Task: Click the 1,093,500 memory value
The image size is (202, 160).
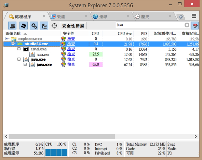Action: pyautogui.click(x=169, y=44)
